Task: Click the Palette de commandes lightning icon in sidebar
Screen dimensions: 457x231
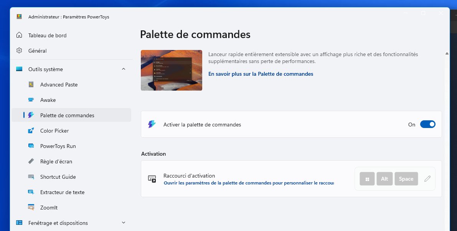Action: [x=31, y=115]
